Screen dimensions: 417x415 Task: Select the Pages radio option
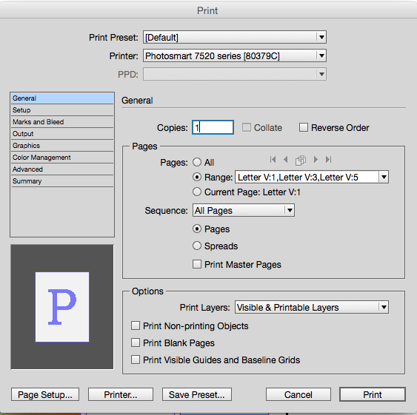pyautogui.click(x=197, y=229)
